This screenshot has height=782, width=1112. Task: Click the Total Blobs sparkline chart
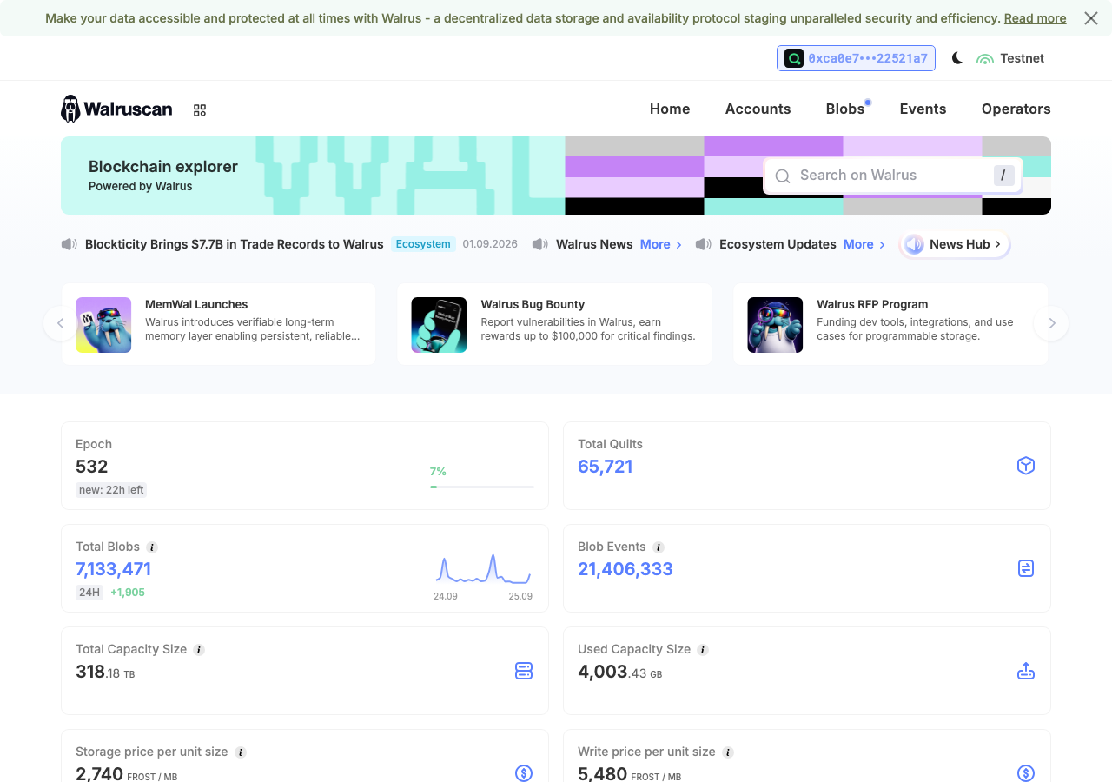[x=483, y=569]
